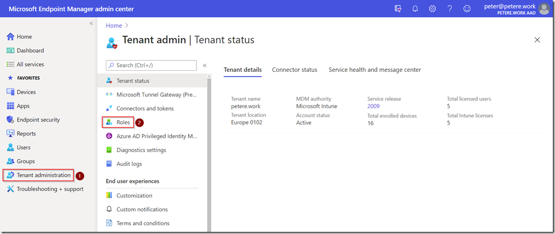The image size is (555, 234).
Task: Click the Azure AD Privileged Identity icon
Action: (109, 136)
